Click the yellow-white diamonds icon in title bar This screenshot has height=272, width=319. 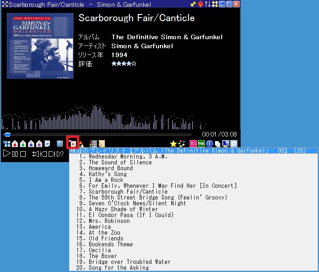click(215, 4)
